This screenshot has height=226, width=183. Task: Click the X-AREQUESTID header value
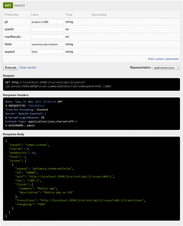(x=36, y=105)
